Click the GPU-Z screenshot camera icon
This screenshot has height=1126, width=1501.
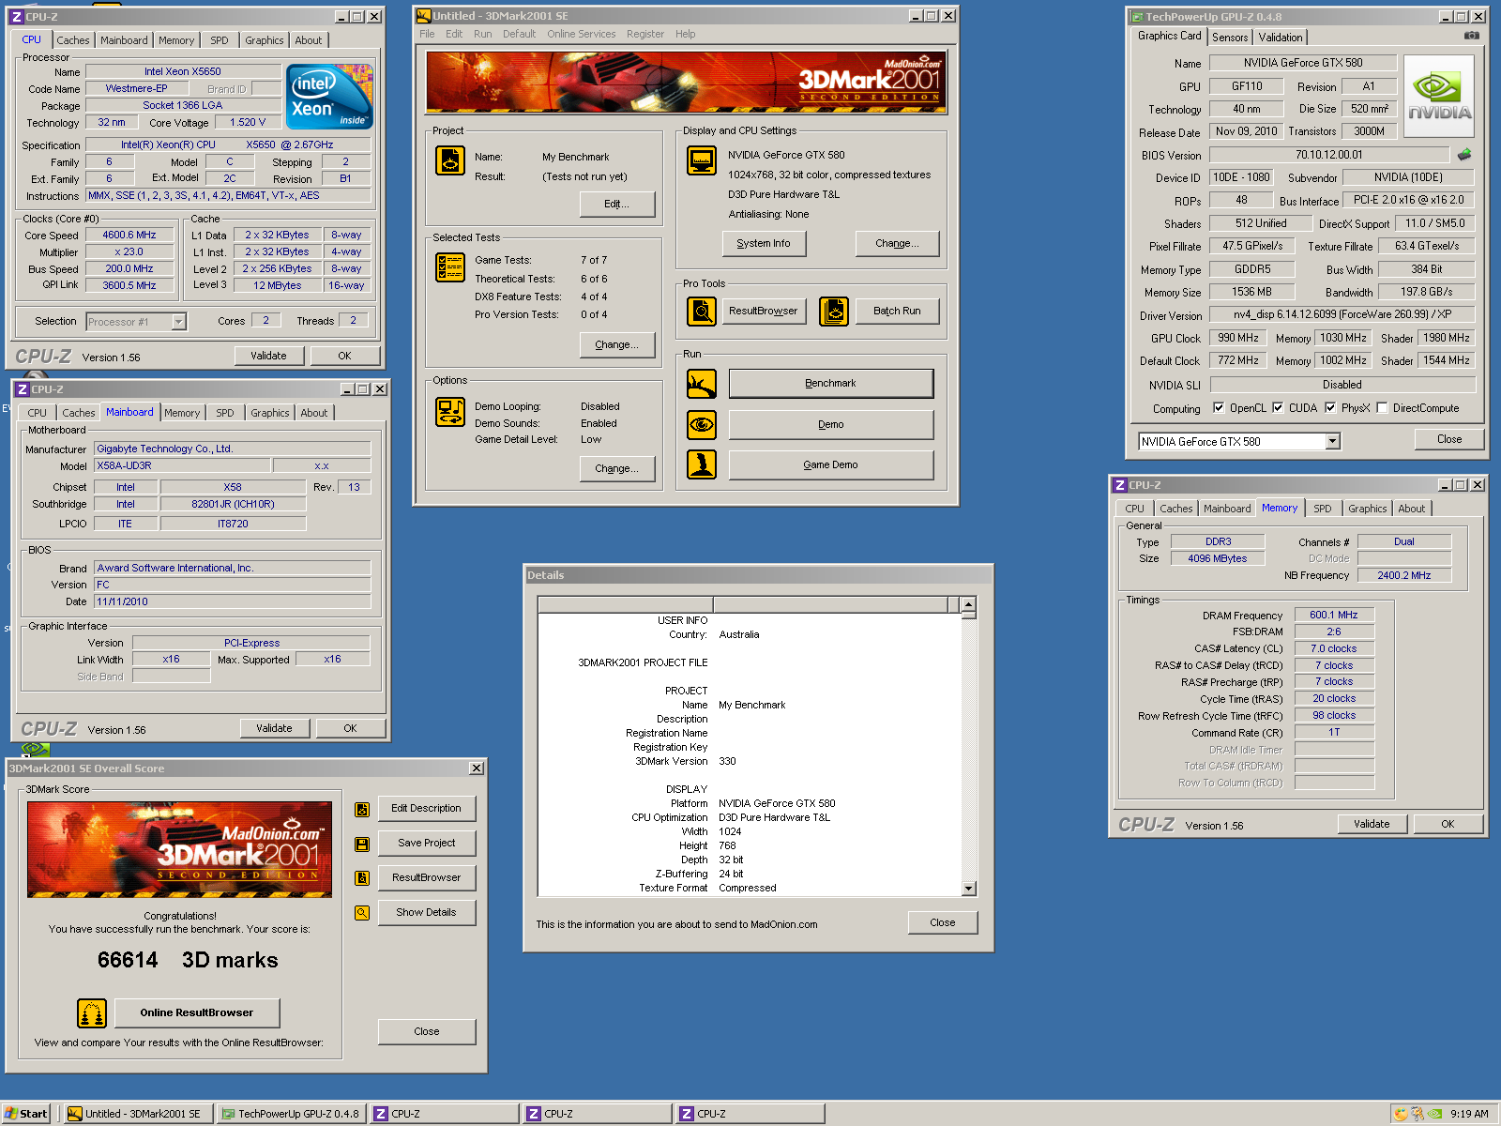click(x=1472, y=36)
